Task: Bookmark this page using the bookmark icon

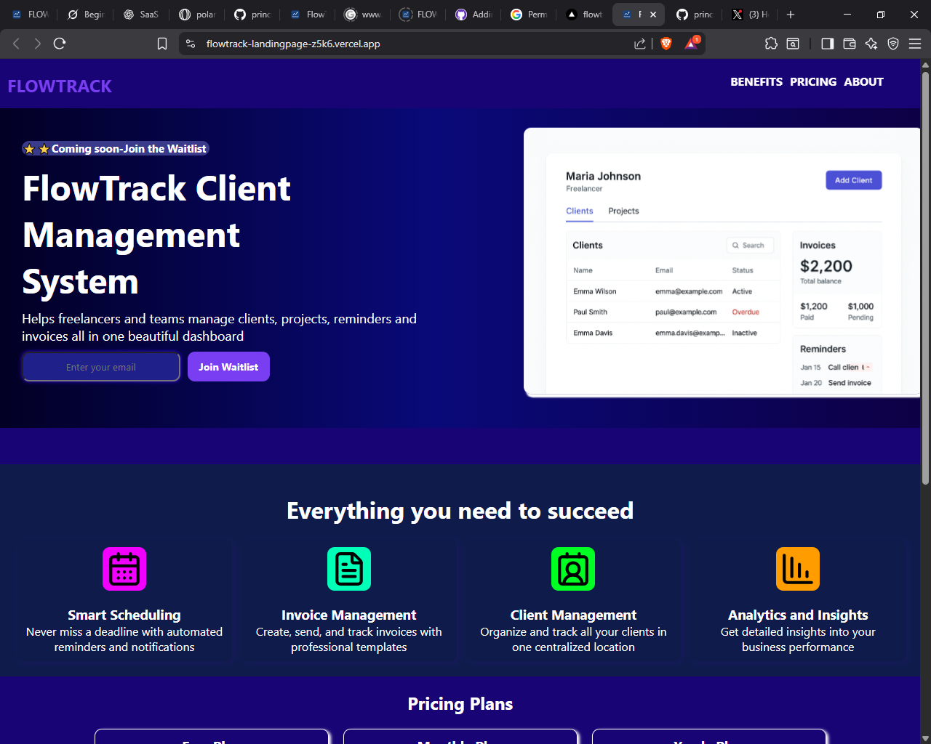Action: point(162,44)
